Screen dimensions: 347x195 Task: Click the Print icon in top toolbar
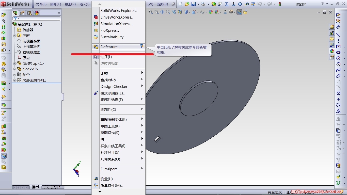pos(203,4)
